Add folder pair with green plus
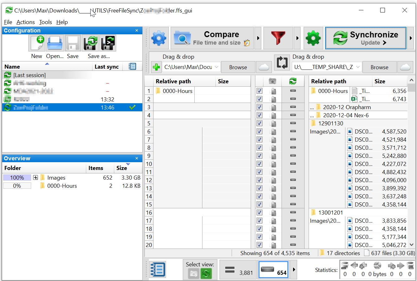Screen dimensions: 417x281 pos(156,67)
